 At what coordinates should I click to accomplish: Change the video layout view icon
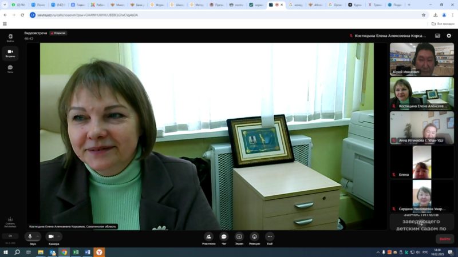coord(437,35)
